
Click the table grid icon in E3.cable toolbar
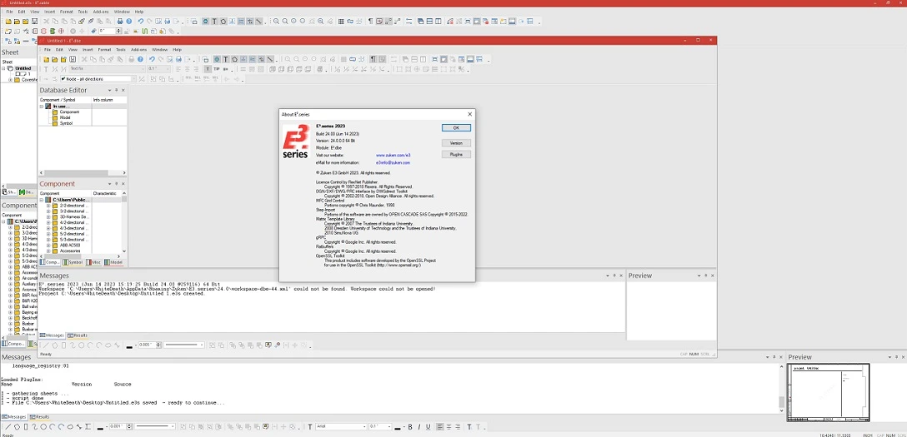pos(341,22)
